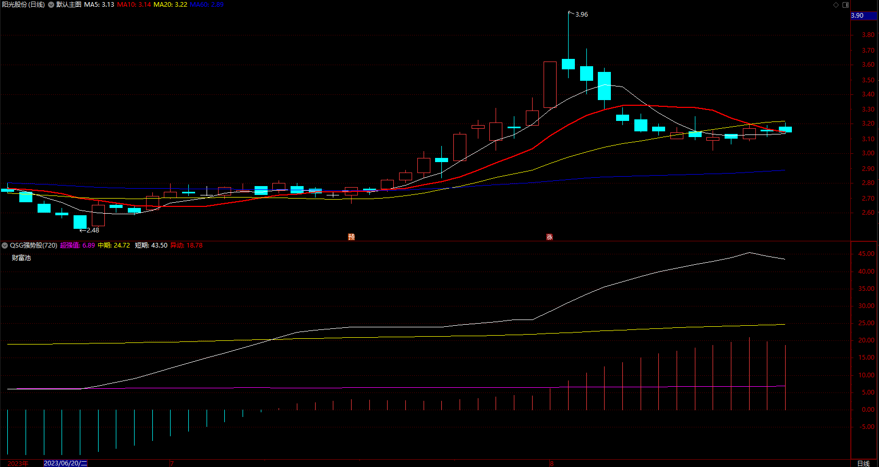Open the 预 event marker icon

352,237
